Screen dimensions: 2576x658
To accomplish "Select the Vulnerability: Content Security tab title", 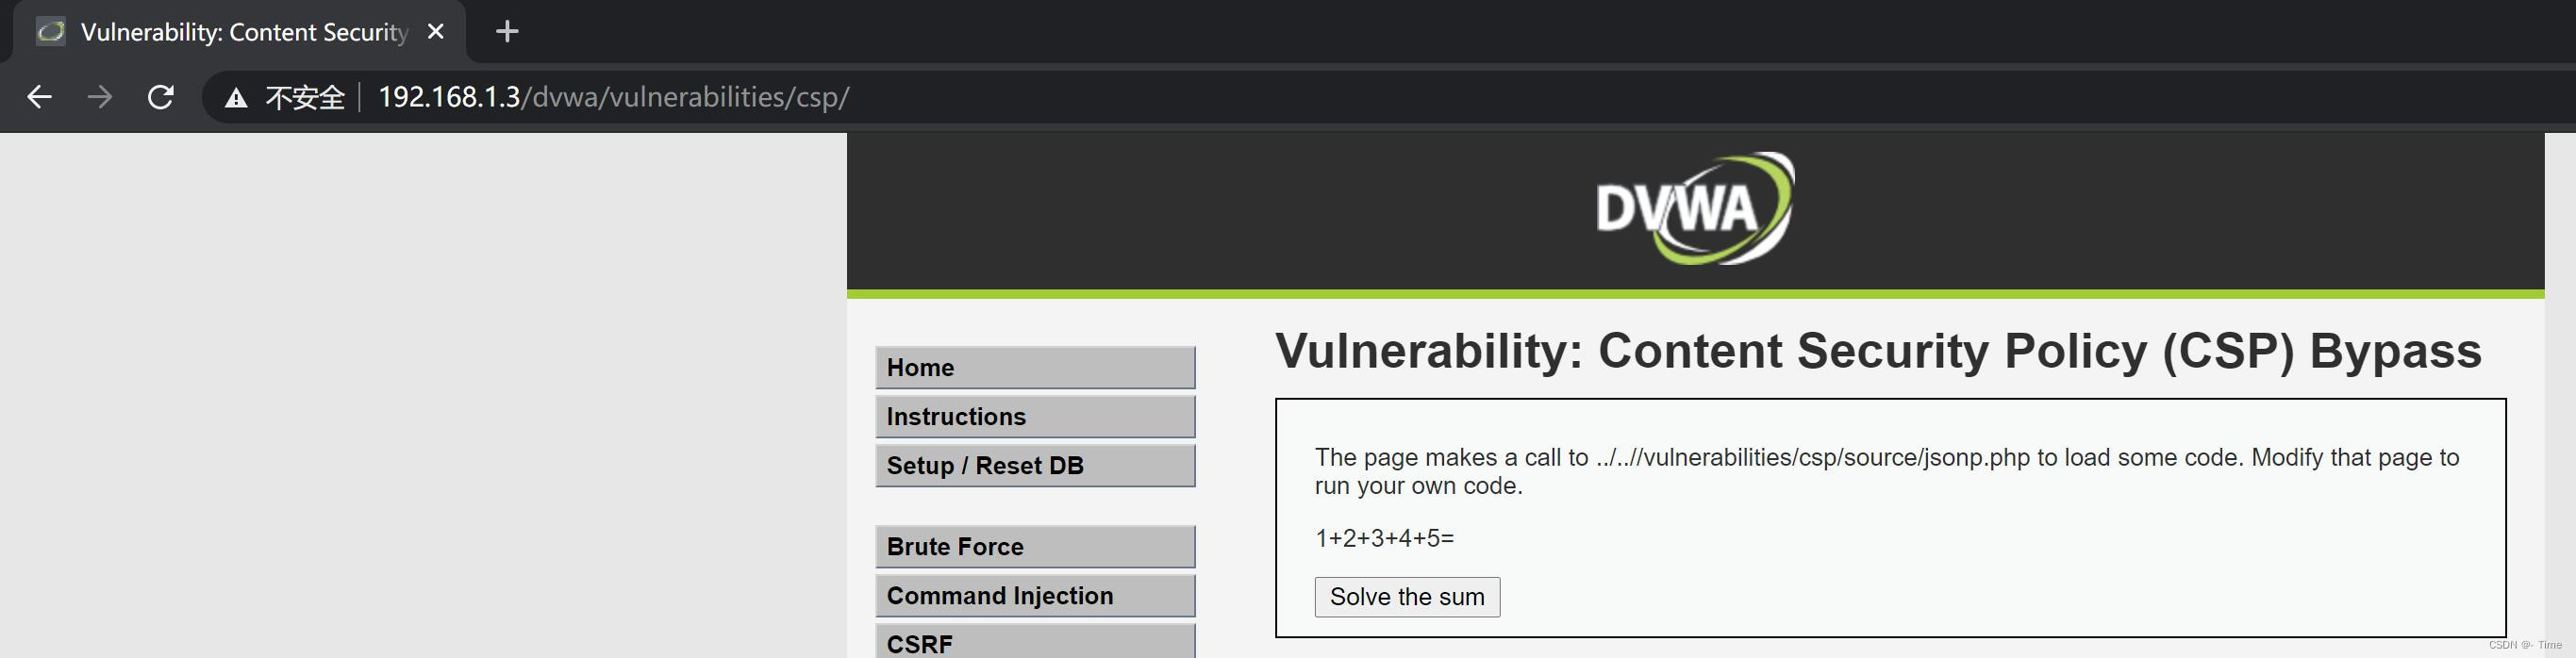I will (x=244, y=32).
